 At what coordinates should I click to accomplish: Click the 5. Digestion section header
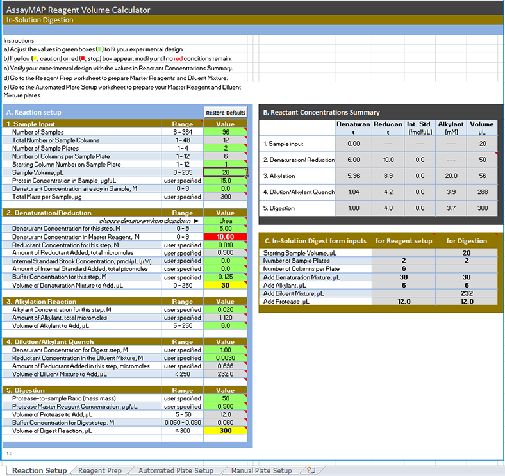82,390
